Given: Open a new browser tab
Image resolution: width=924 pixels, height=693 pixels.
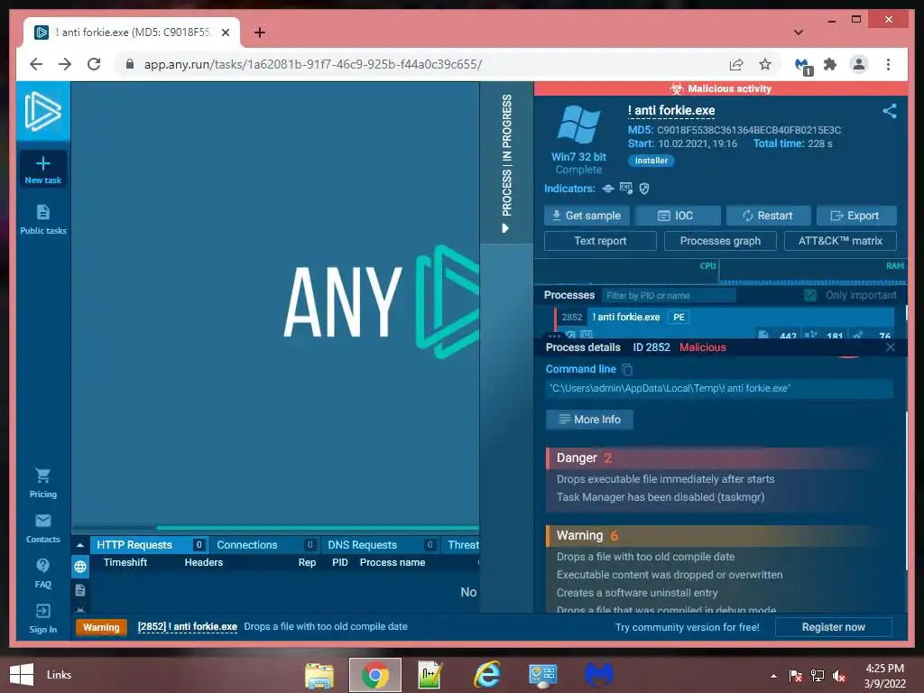Looking at the screenshot, I should 260,32.
